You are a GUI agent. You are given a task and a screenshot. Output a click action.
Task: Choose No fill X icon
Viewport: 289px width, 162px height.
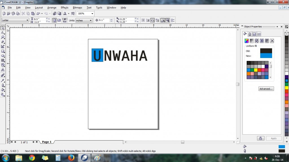pos(272,41)
